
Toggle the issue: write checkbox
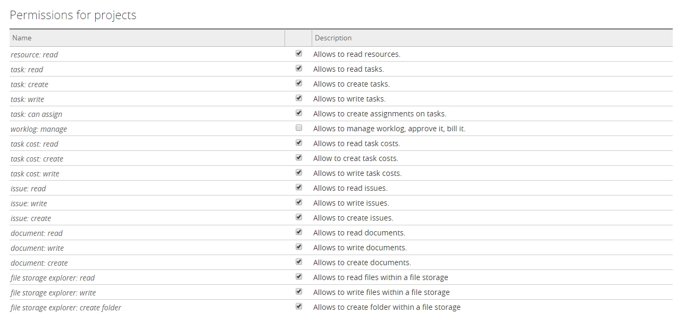click(299, 202)
